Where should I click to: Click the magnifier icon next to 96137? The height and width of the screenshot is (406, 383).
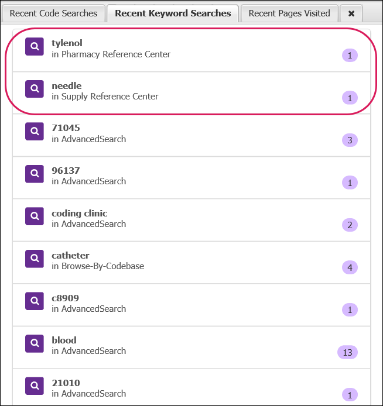tap(35, 174)
